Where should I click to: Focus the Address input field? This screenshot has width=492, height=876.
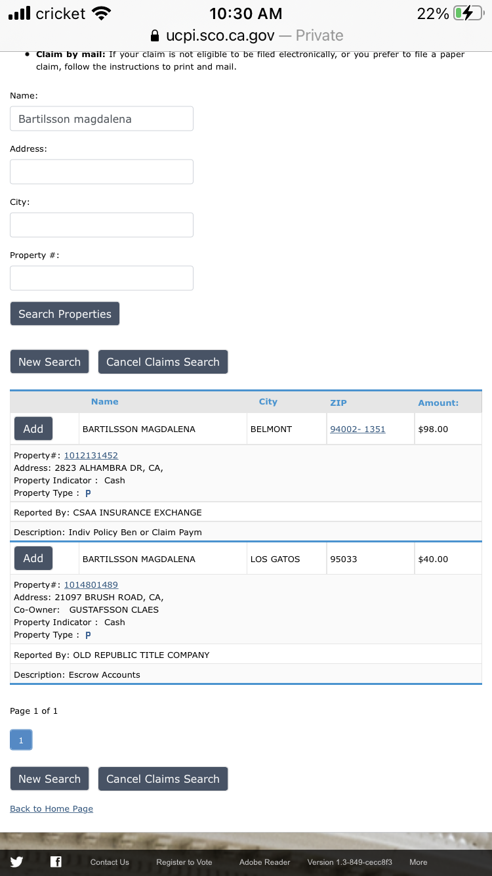click(x=102, y=172)
